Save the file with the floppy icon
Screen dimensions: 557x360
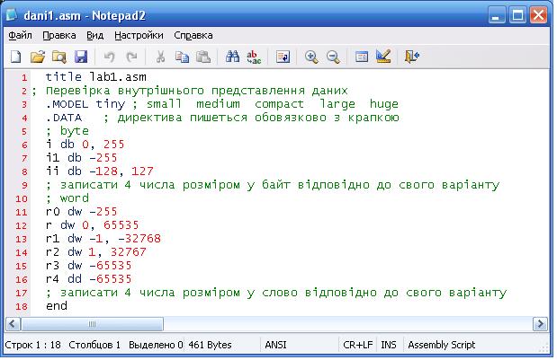click(x=81, y=57)
